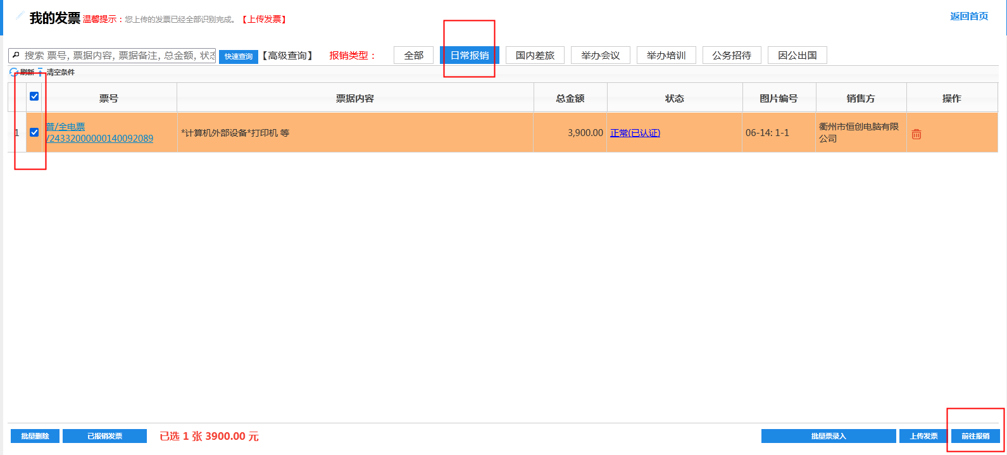Open the 举办培训 type tab

666,56
